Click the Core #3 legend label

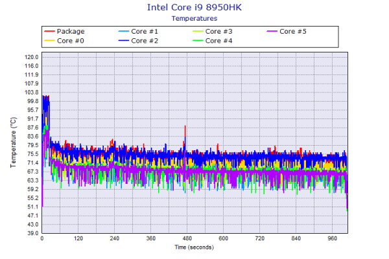click(218, 31)
